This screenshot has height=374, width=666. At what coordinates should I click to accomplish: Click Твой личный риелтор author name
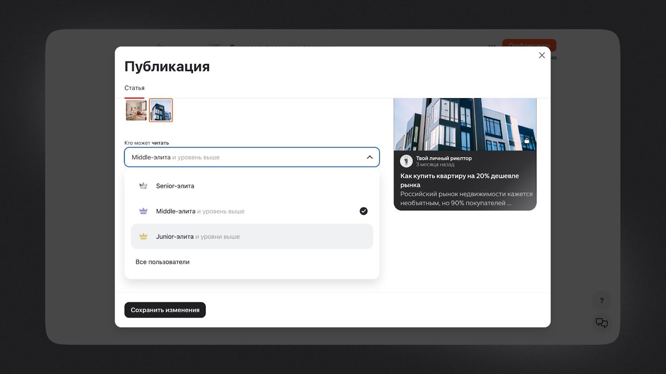tap(444, 158)
